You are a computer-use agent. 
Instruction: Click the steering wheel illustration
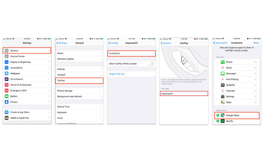[184, 62]
